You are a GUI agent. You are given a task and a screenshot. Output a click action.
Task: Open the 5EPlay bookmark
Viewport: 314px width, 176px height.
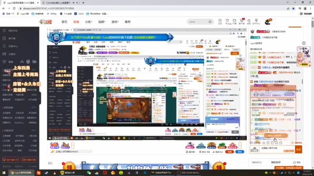(52, 14)
